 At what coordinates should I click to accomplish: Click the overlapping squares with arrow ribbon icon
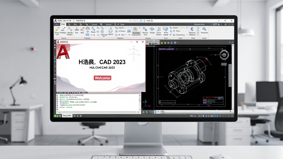tap(70, 29)
